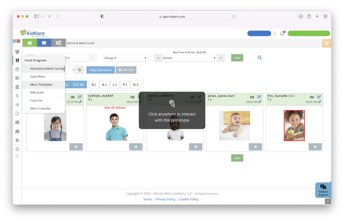Open the calendar icon in the sidebar
This screenshot has width=343, height=221.
coord(17,69)
